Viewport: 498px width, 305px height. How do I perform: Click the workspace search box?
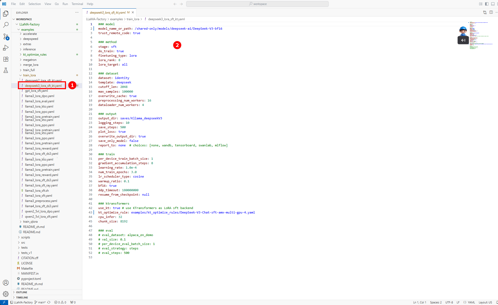[257, 4]
